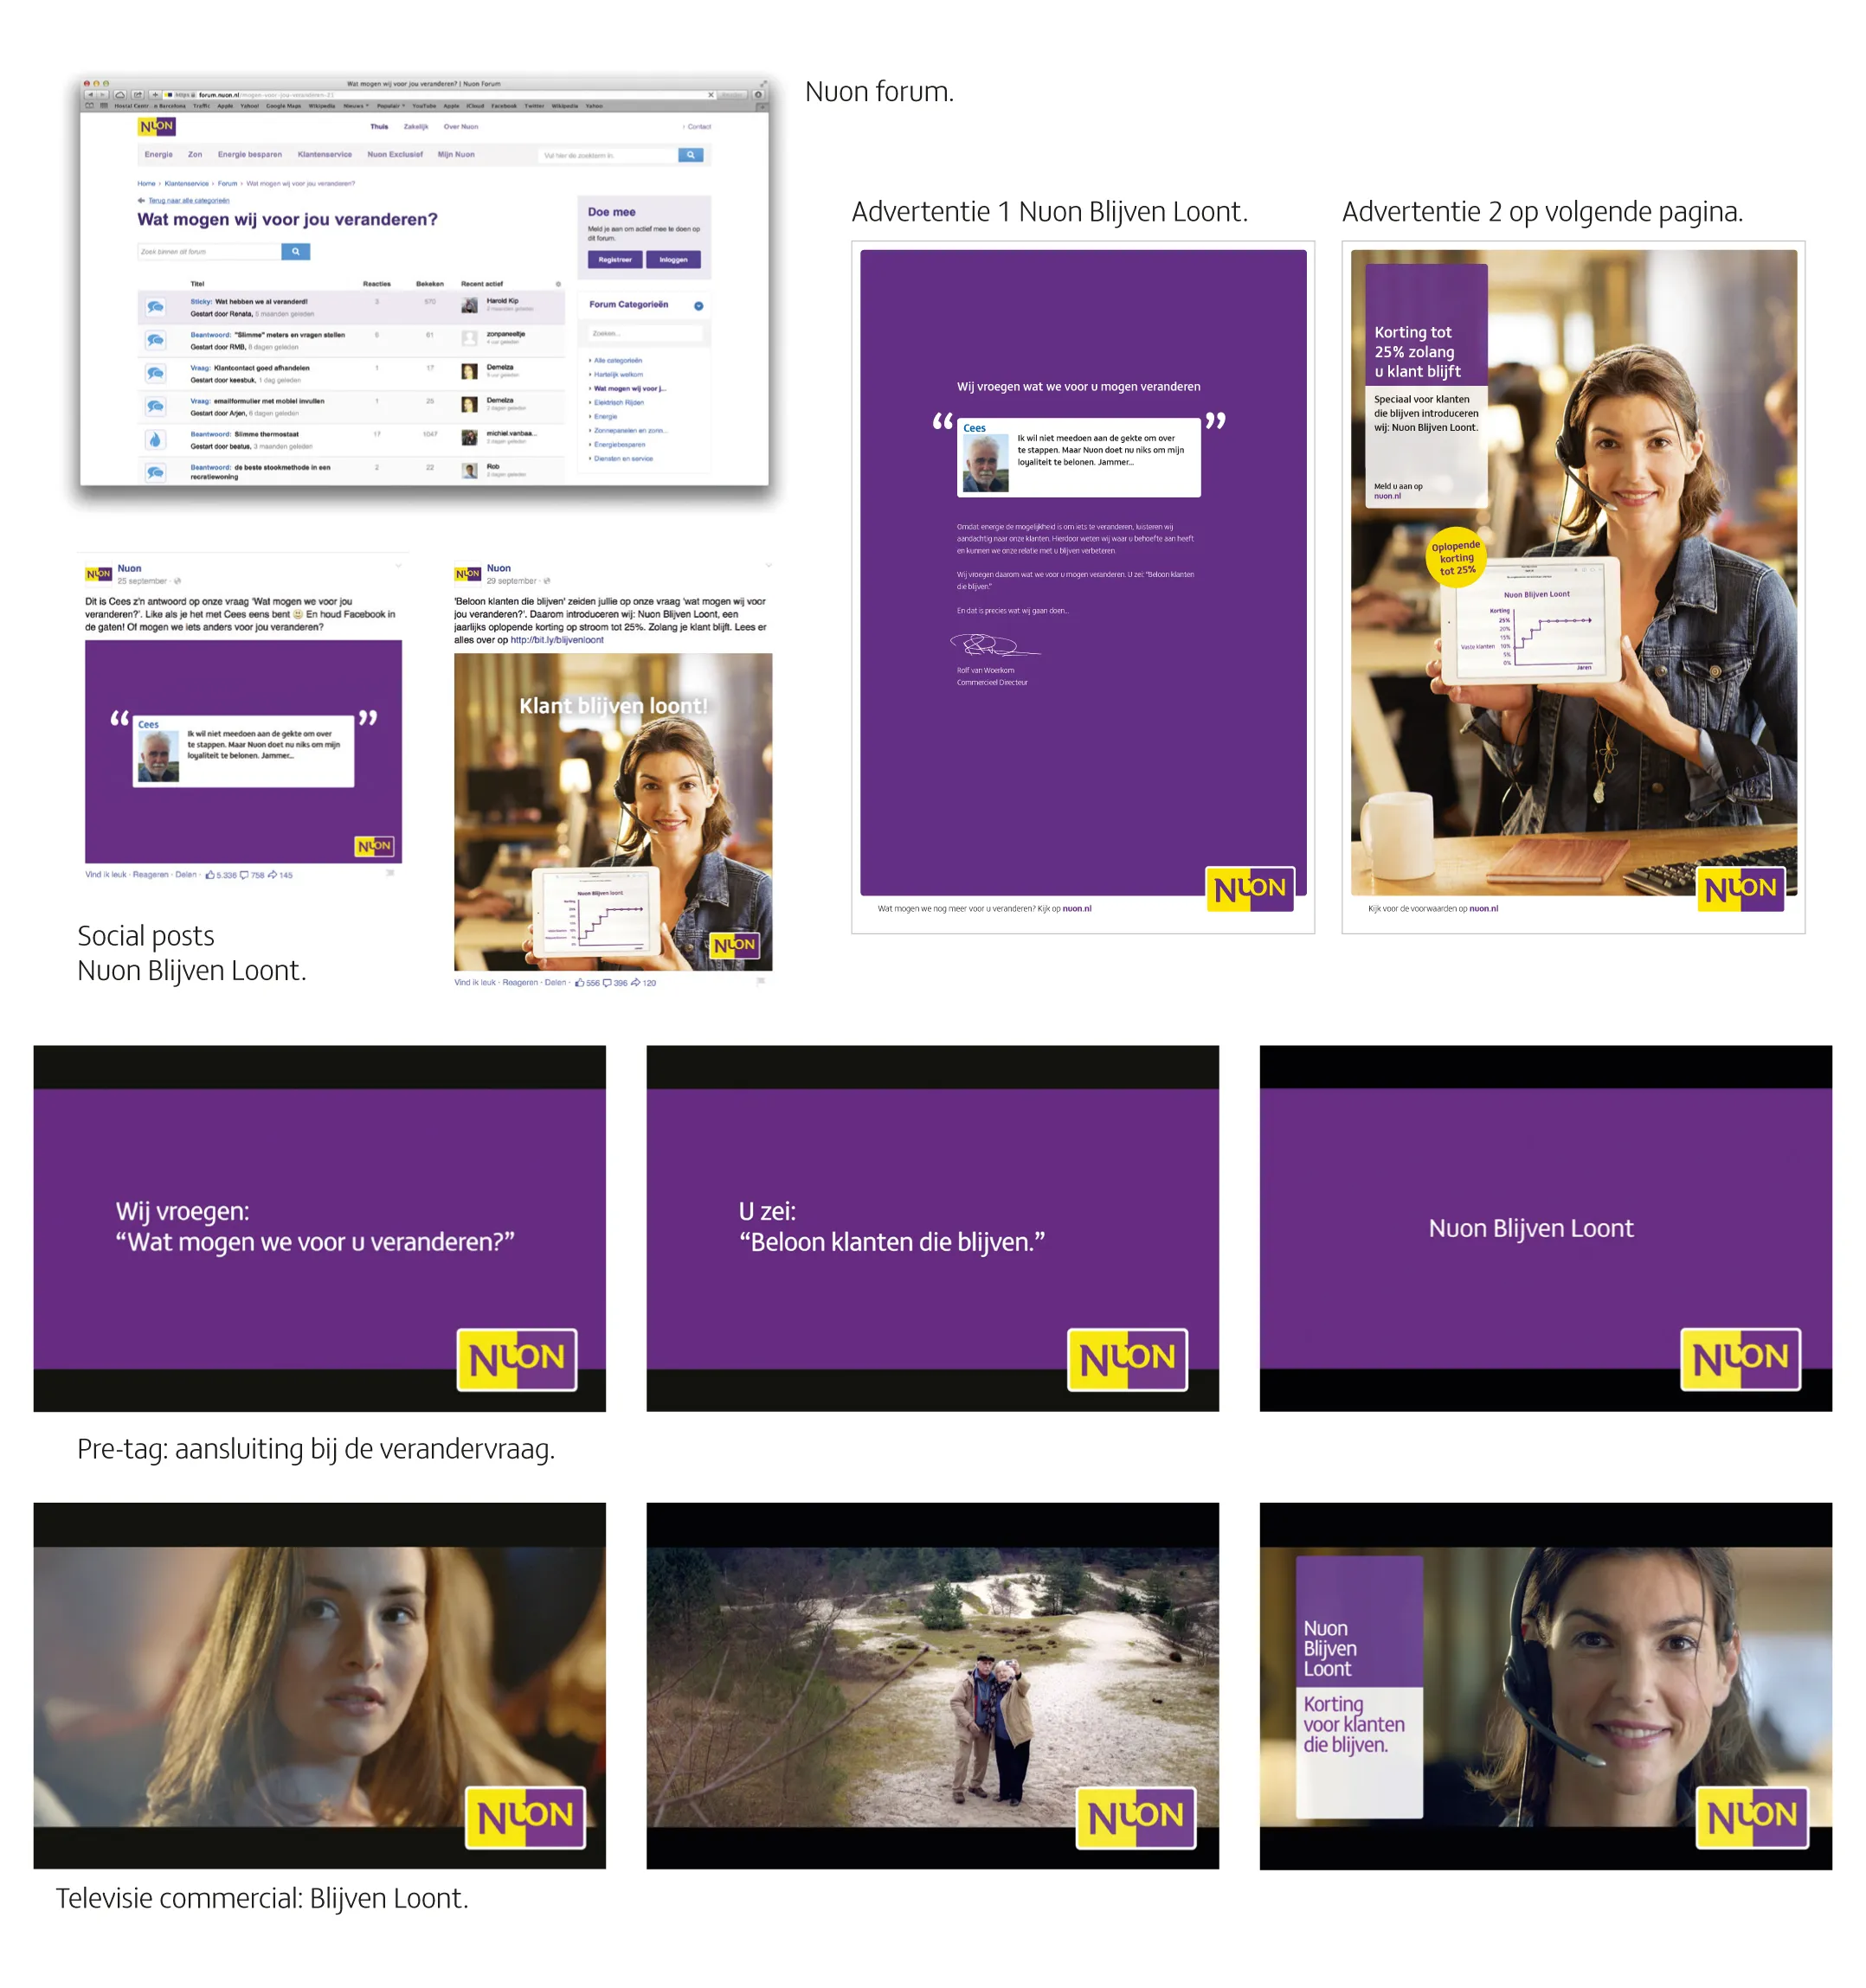The image size is (1866, 1988).
Task: Open options chevron on 29 september post
Action: 768,566
